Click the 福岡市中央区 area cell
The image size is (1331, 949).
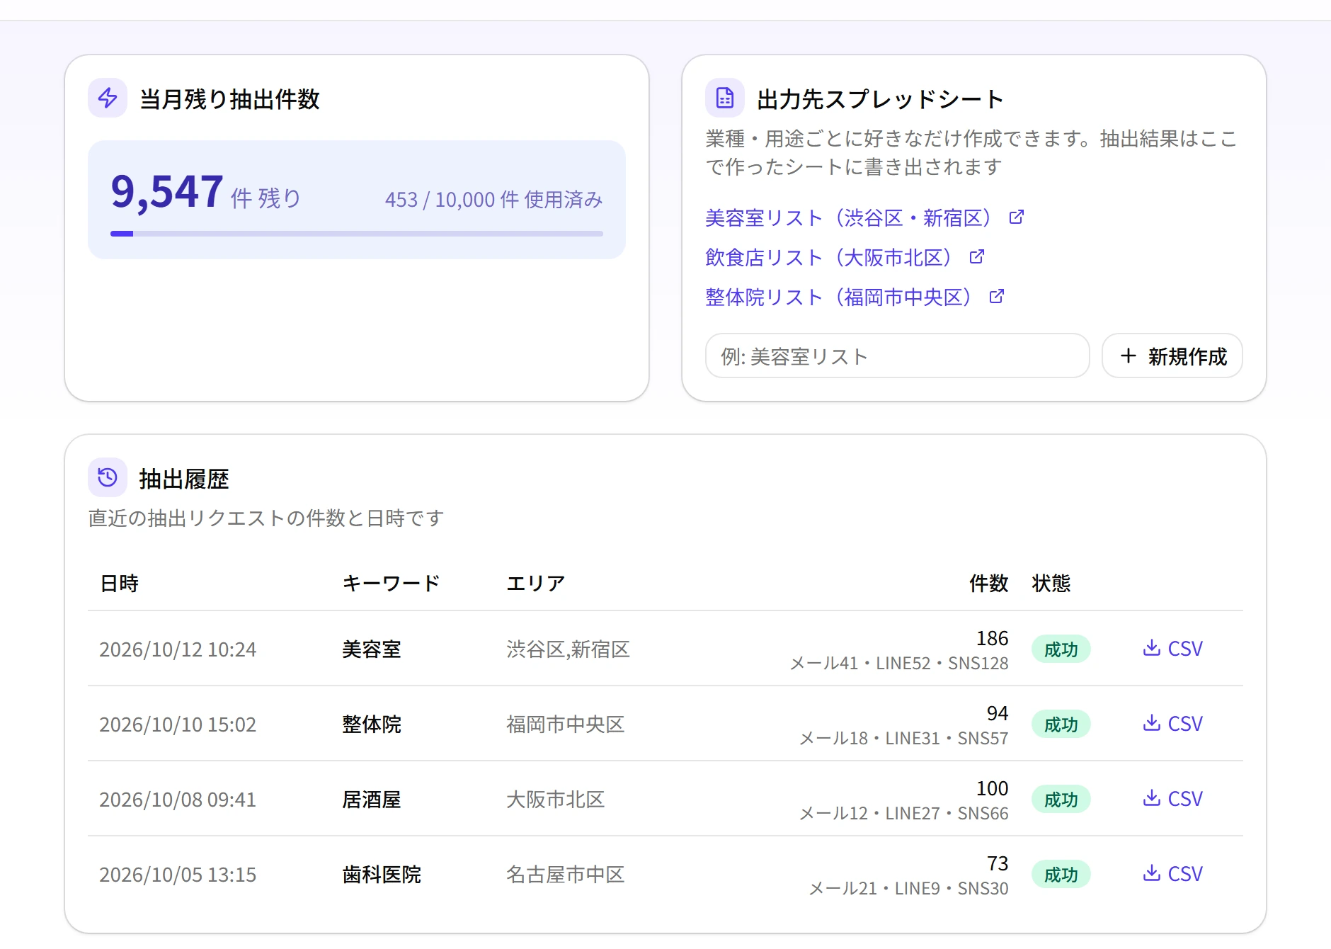565,724
